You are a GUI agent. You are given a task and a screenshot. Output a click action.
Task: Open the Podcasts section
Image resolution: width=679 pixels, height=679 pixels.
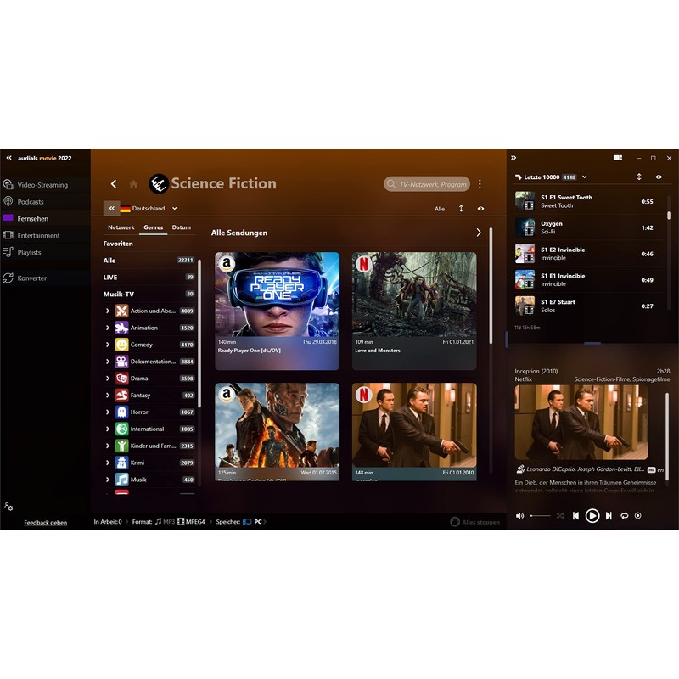pos(31,202)
